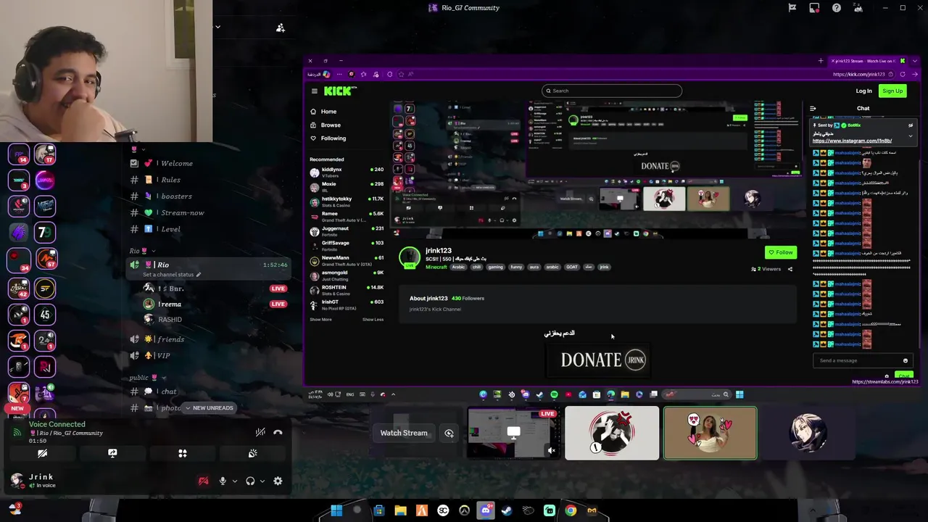Open Overwatch icon on Windows taskbar
The width and height of the screenshot is (928, 522).
(x=464, y=510)
